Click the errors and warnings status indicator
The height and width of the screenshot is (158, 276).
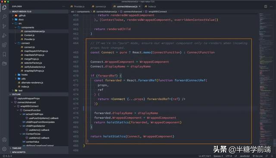[x=7, y=156]
